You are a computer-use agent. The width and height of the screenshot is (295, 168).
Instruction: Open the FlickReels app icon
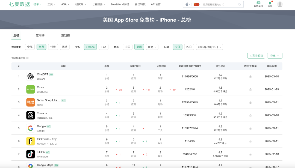(x=31, y=141)
